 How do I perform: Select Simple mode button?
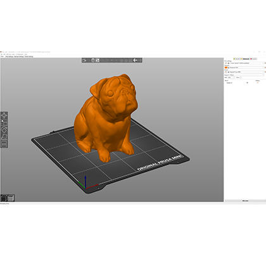coord(237,59)
